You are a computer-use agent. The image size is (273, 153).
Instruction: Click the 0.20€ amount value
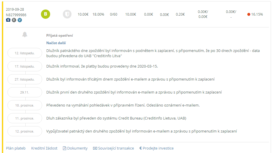(x=180, y=14)
